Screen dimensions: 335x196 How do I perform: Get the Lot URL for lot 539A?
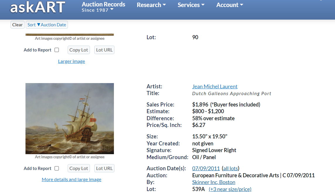[x=104, y=168]
